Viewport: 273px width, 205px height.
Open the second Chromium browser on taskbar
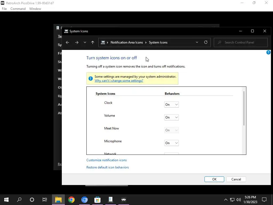click(x=85, y=200)
